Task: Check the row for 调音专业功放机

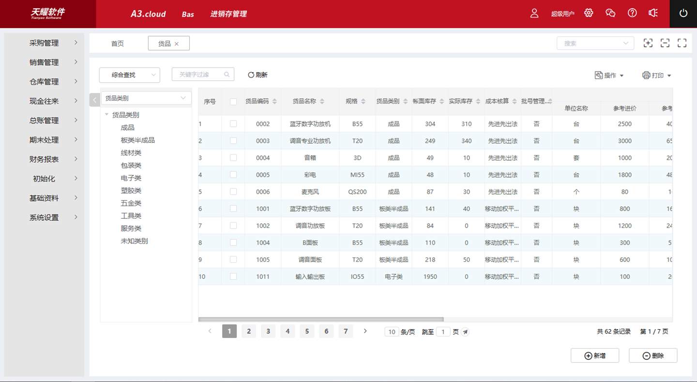Action: [233, 141]
